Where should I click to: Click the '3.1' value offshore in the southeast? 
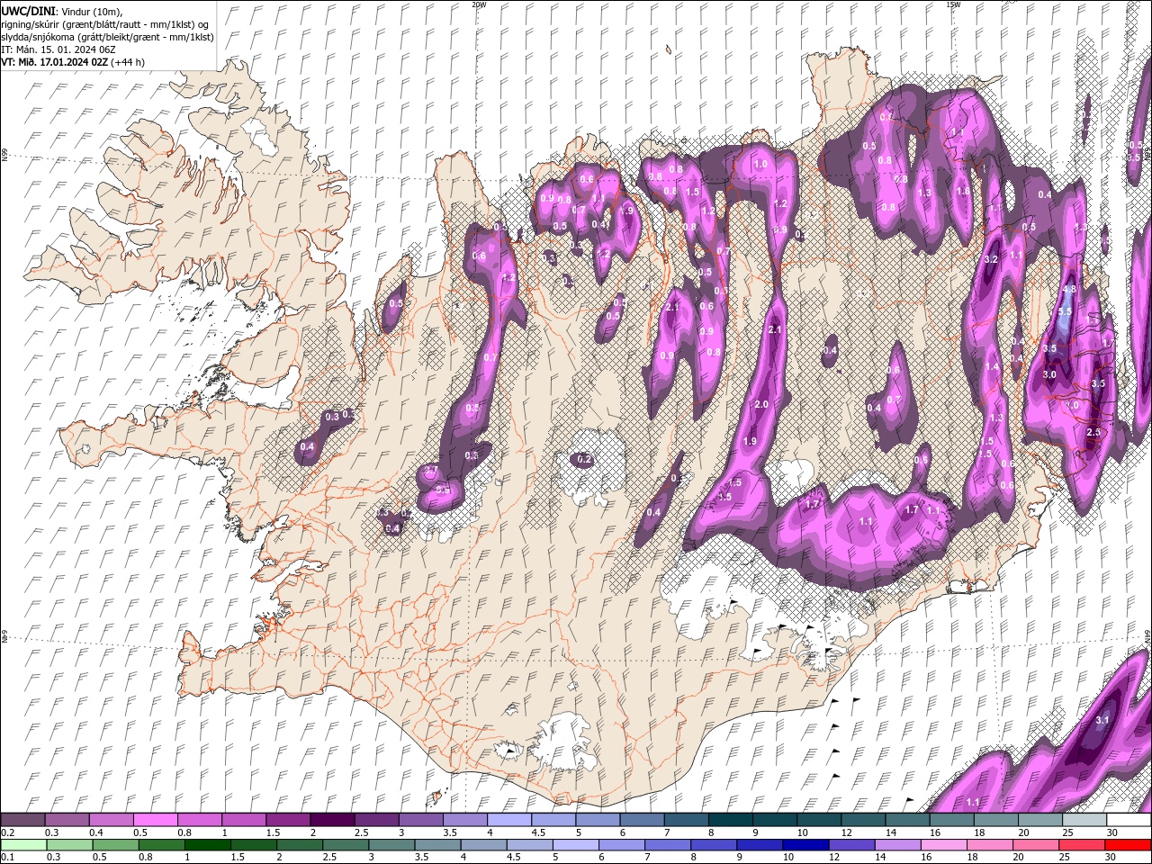(1102, 721)
